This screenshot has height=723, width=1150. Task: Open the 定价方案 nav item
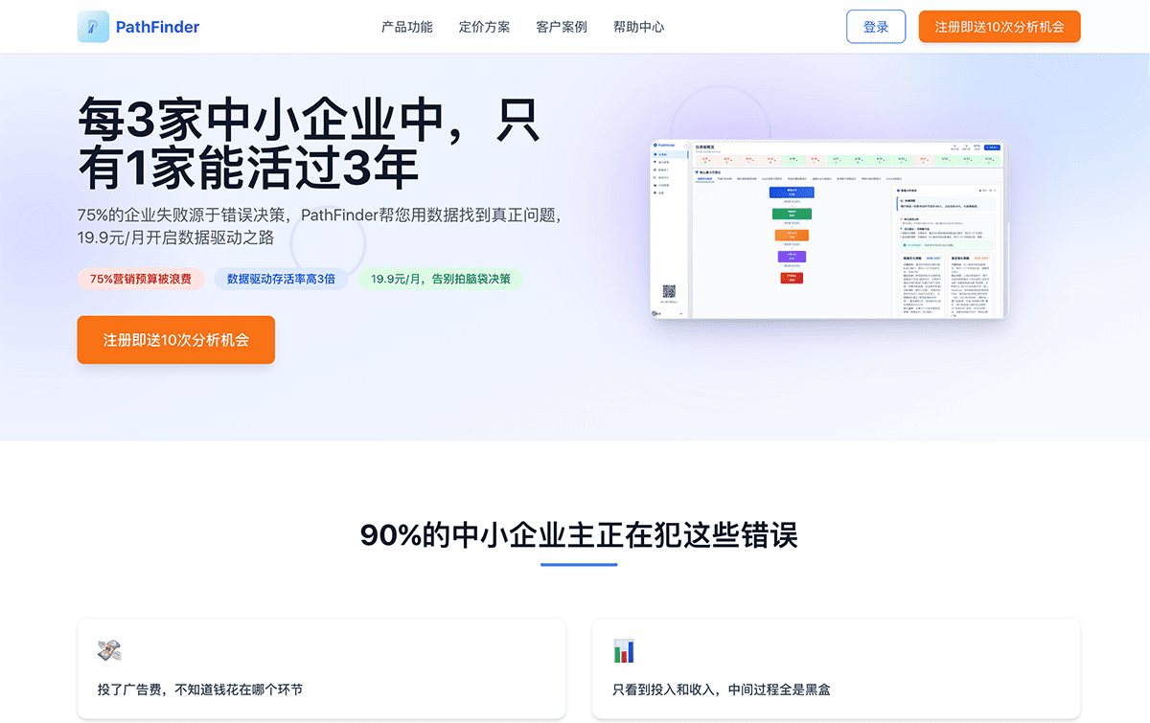point(485,27)
